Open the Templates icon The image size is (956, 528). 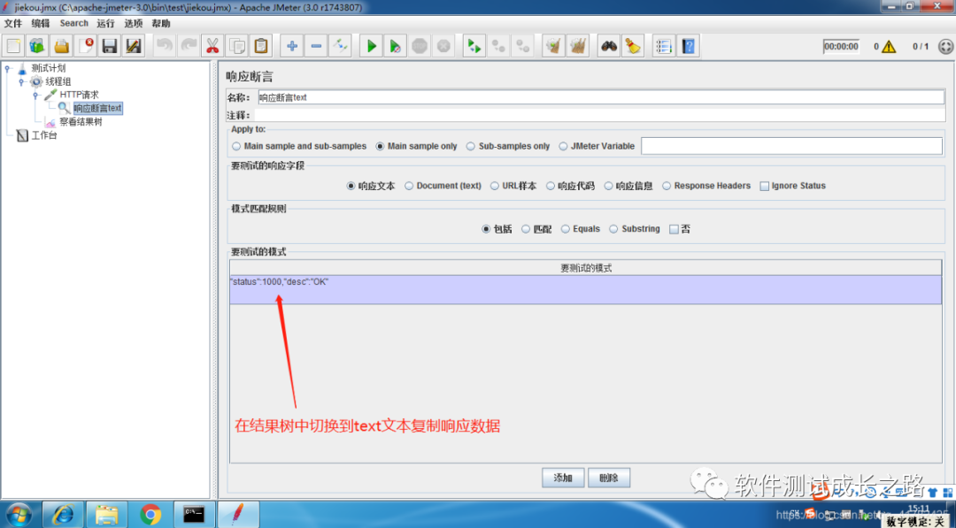click(38, 46)
